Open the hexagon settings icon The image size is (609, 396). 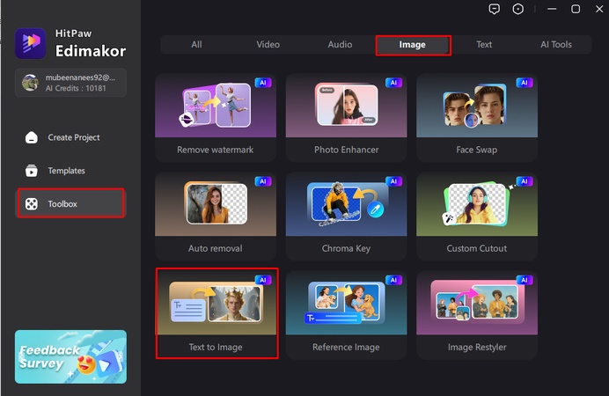(519, 9)
